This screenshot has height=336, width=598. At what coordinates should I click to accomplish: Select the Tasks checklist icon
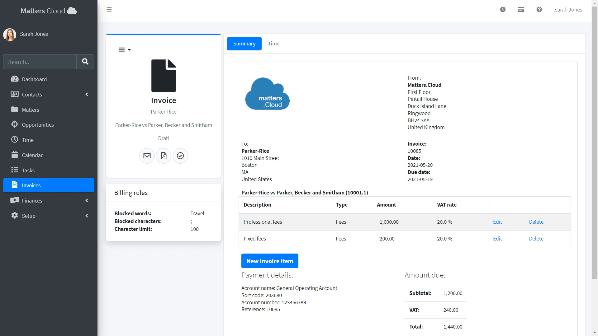(x=14, y=170)
